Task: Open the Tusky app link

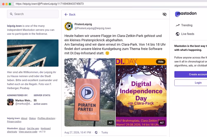Action: [x=105, y=132]
